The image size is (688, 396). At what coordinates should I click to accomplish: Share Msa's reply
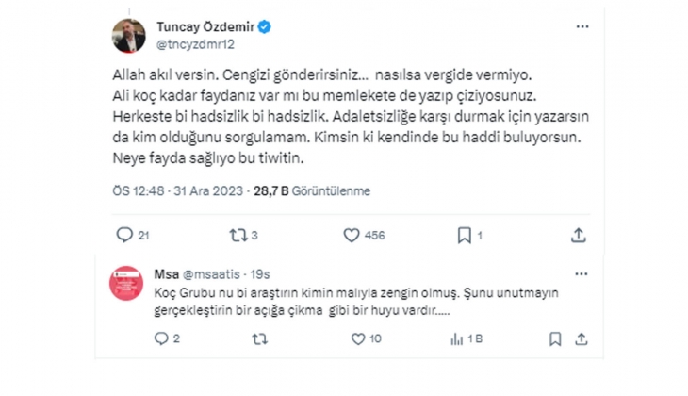click(581, 338)
